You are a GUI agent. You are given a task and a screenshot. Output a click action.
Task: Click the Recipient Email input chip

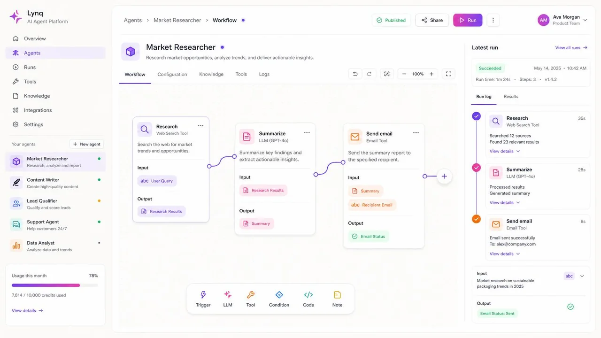click(372, 205)
